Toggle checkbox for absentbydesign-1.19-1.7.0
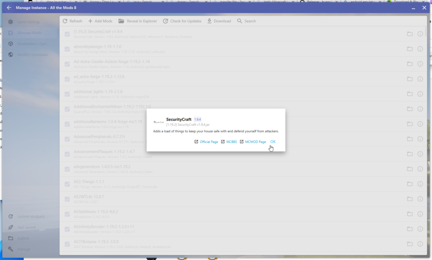Viewport: 432px width, 260px height. coord(67,49)
